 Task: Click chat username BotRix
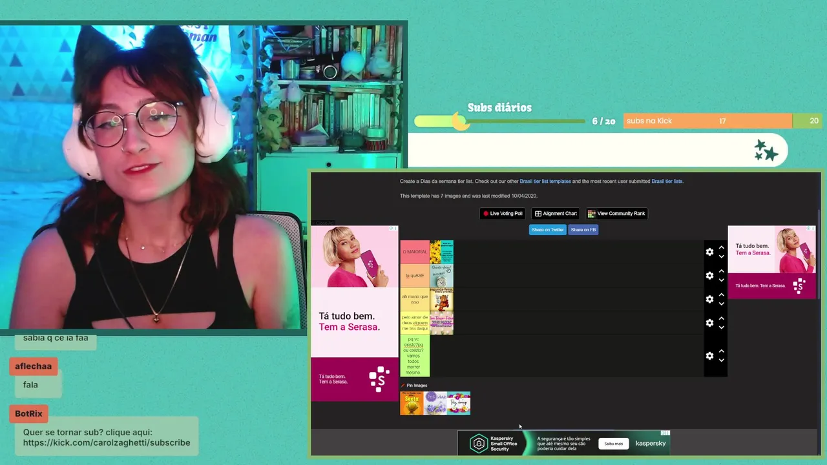[29, 414]
